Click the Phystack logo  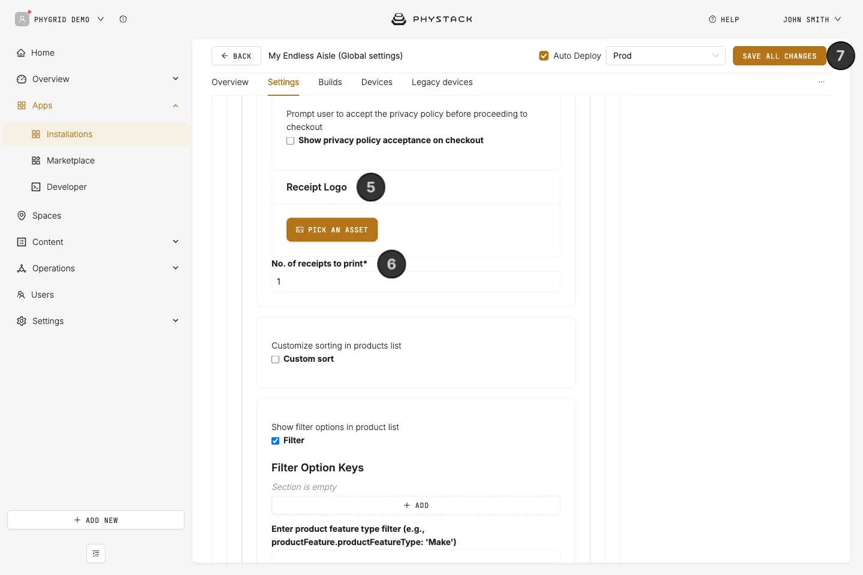click(x=431, y=19)
